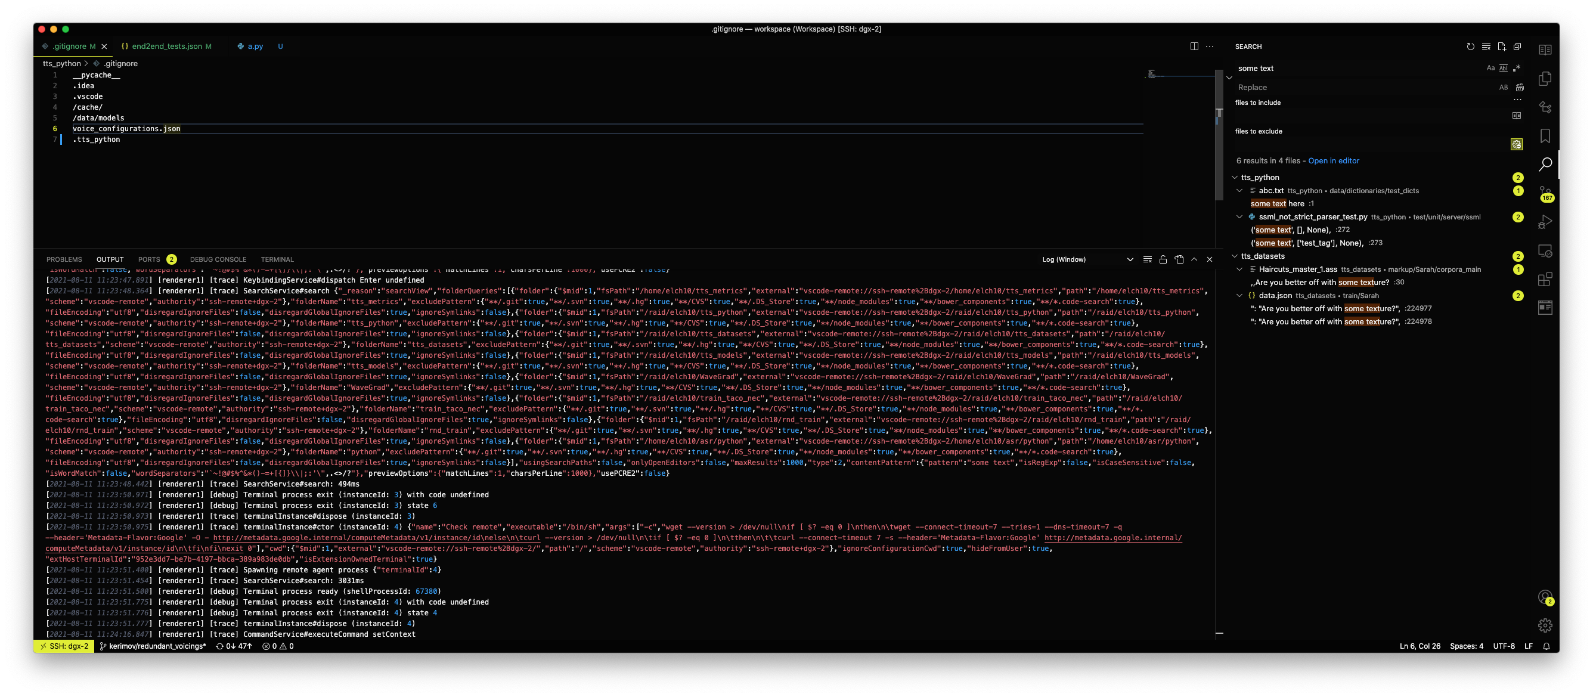Replace all matches icon

[1520, 87]
